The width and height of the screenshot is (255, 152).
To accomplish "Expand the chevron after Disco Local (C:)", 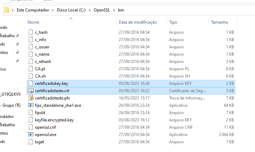I will (89, 10).
